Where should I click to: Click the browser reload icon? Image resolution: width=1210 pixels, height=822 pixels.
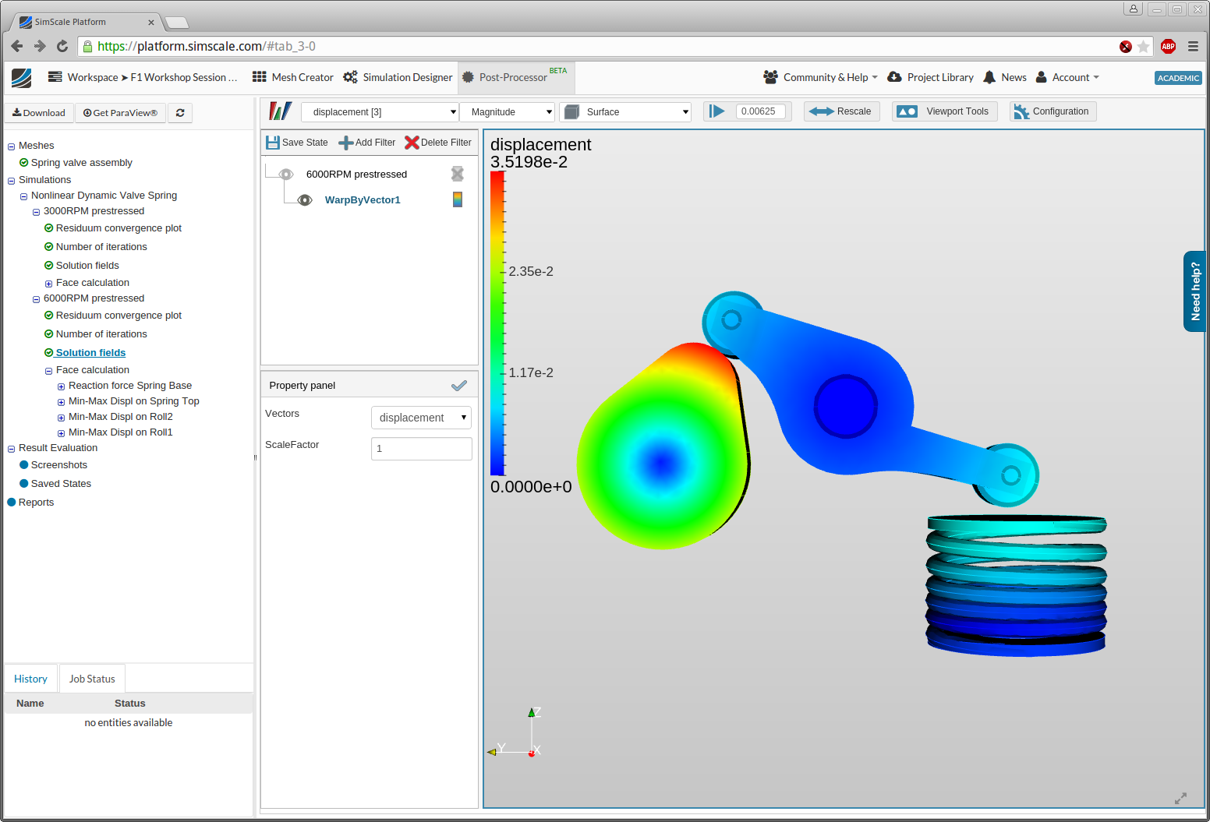click(62, 47)
